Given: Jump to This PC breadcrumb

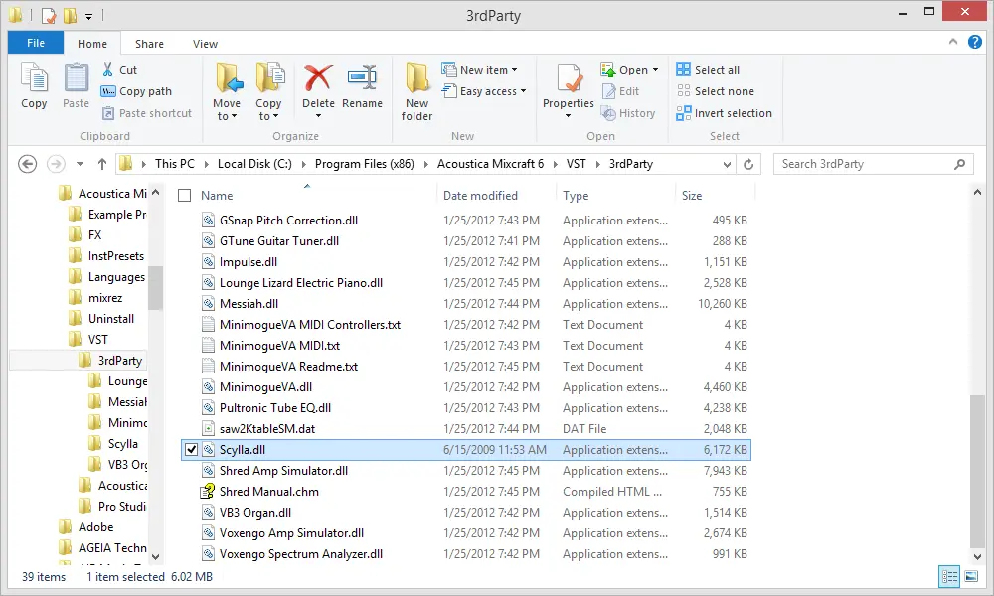Looking at the screenshot, I should click(174, 164).
